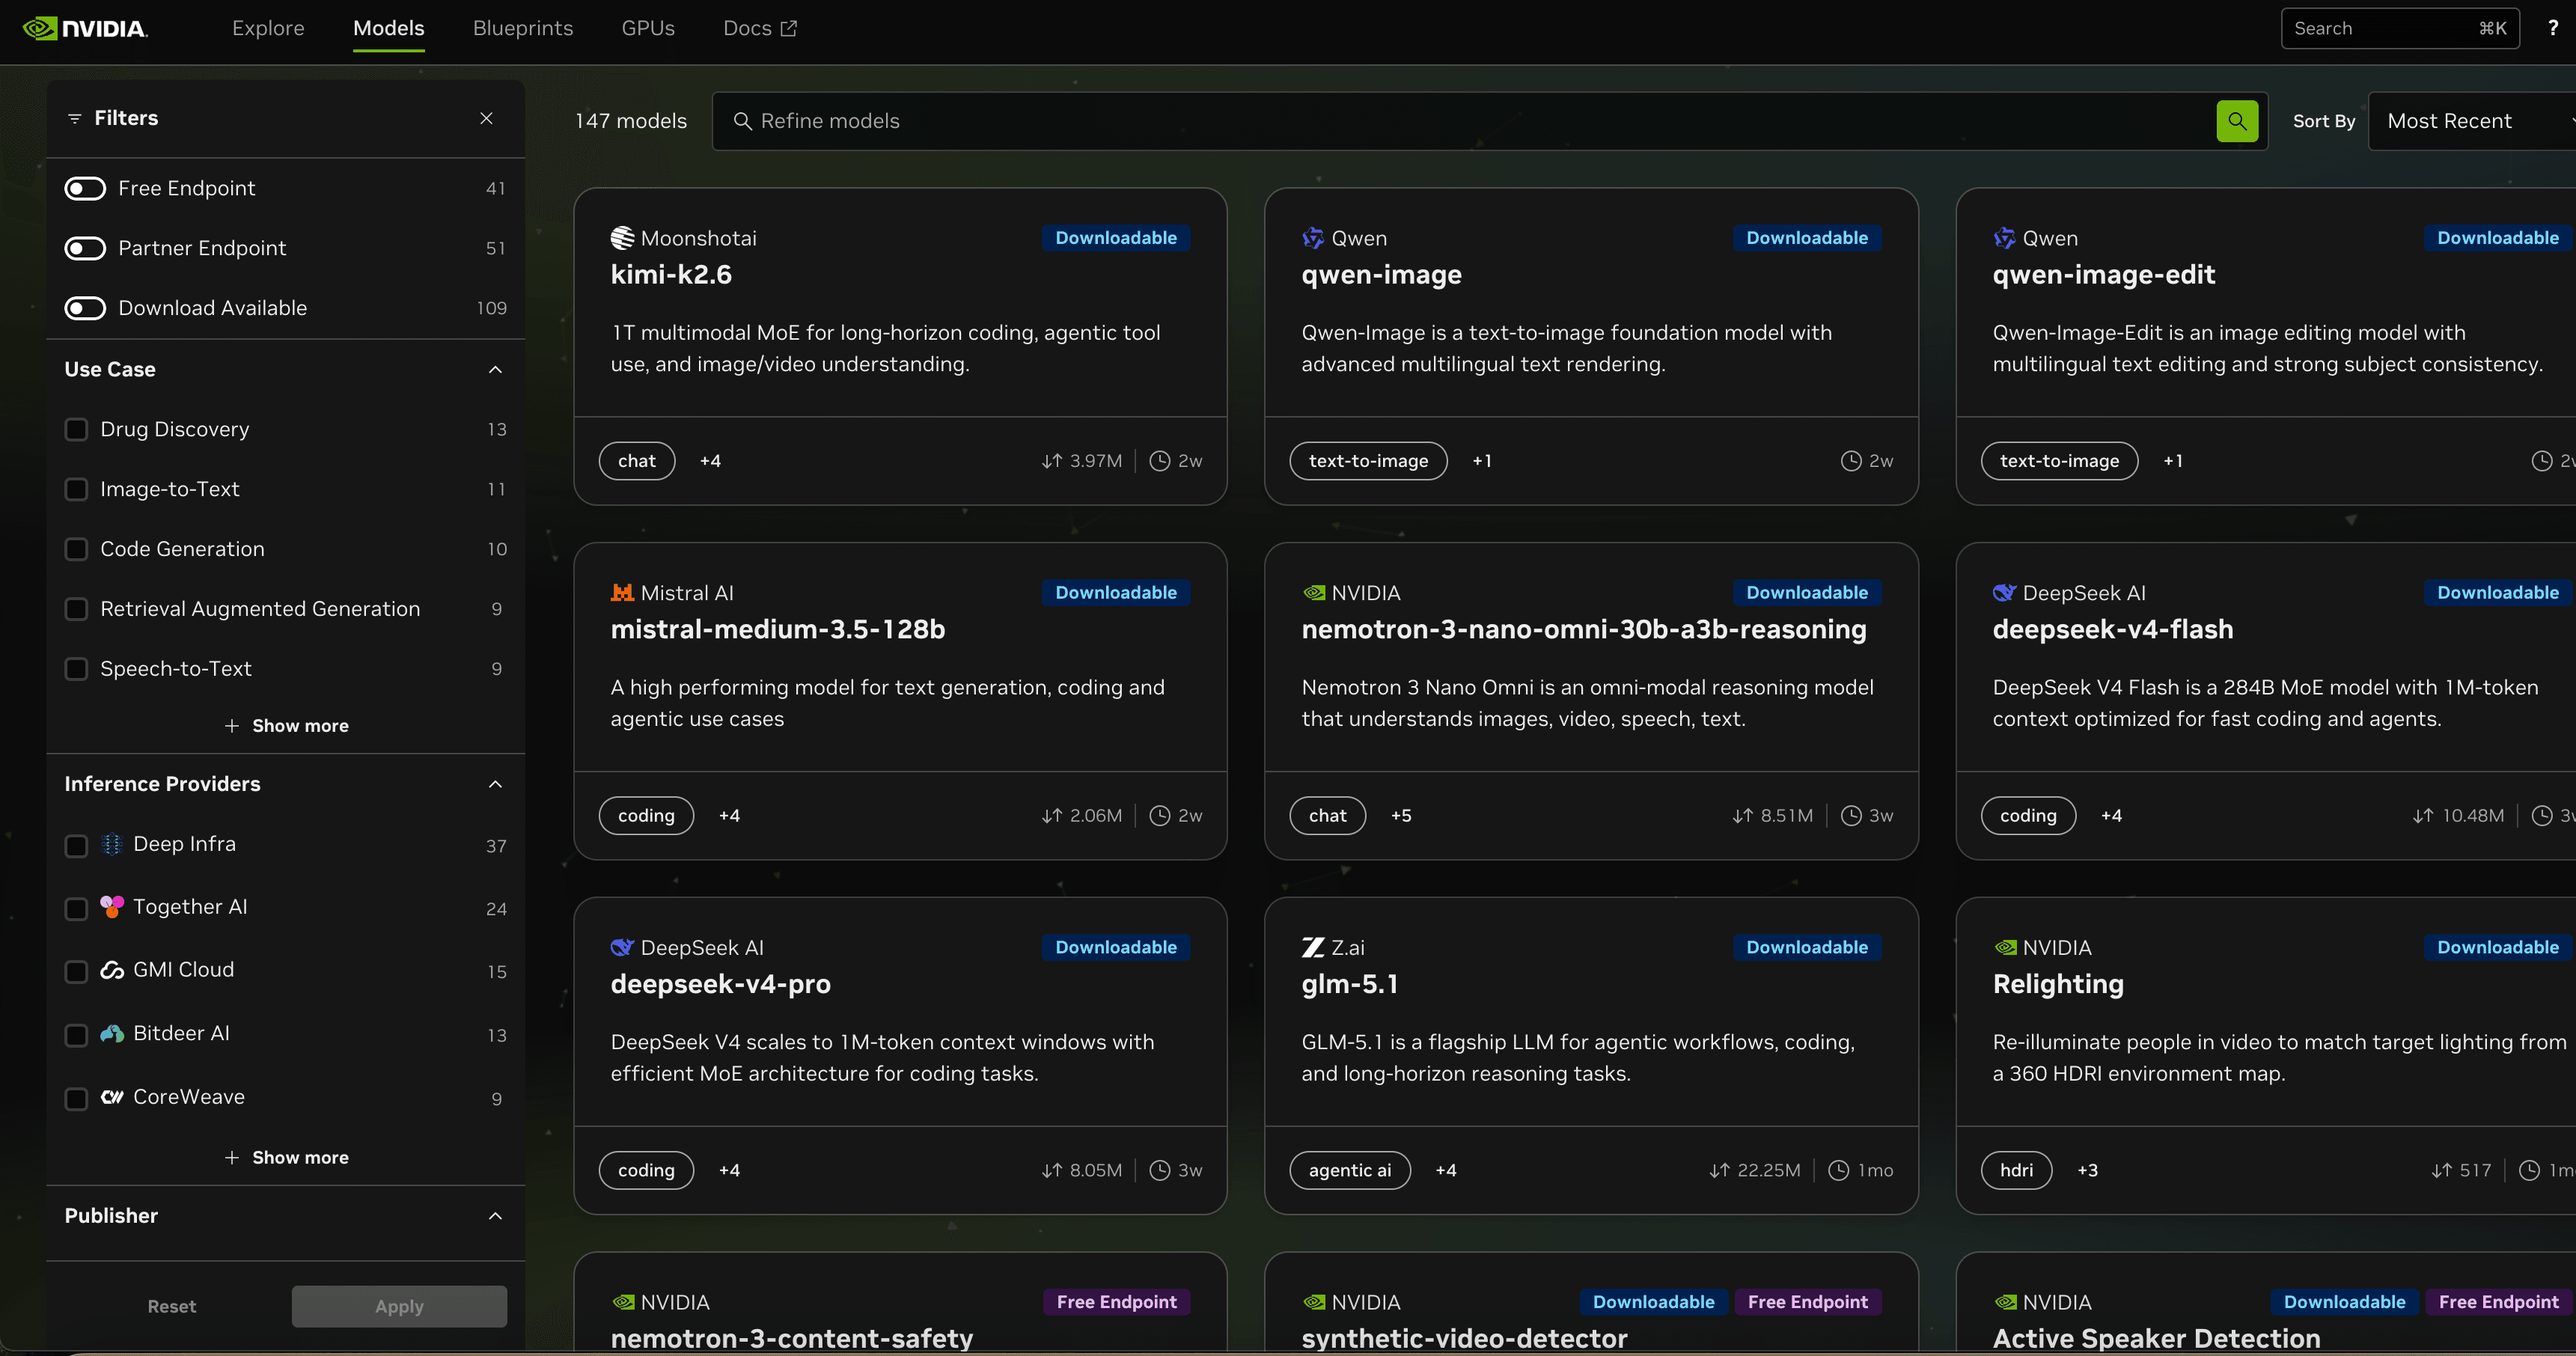Click the Deep Infra provider icon

[x=112, y=844]
